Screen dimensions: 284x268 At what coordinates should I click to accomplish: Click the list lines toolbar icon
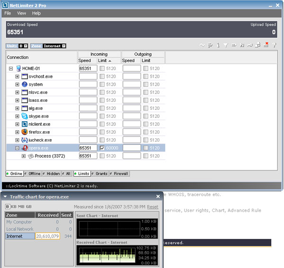point(210,45)
